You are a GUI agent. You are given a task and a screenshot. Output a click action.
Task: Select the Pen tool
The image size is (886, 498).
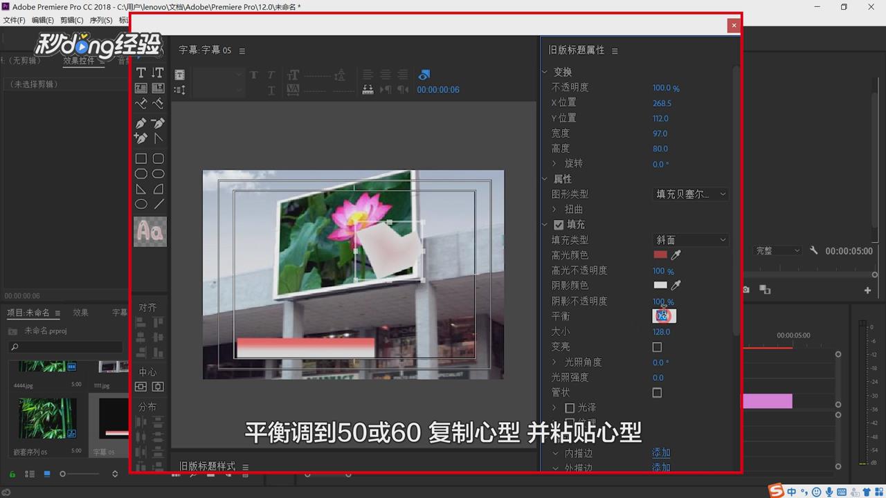(141, 123)
